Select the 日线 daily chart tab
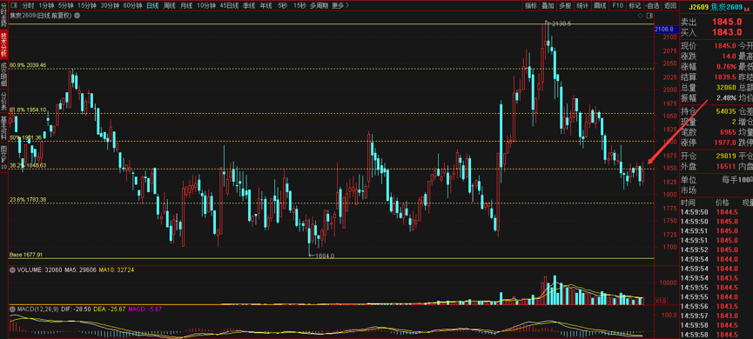753x339 pixels. pyautogui.click(x=152, y=6)
